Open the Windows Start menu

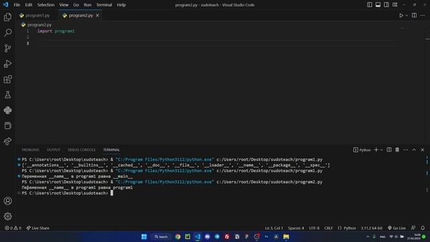click(x=144, y=237)
